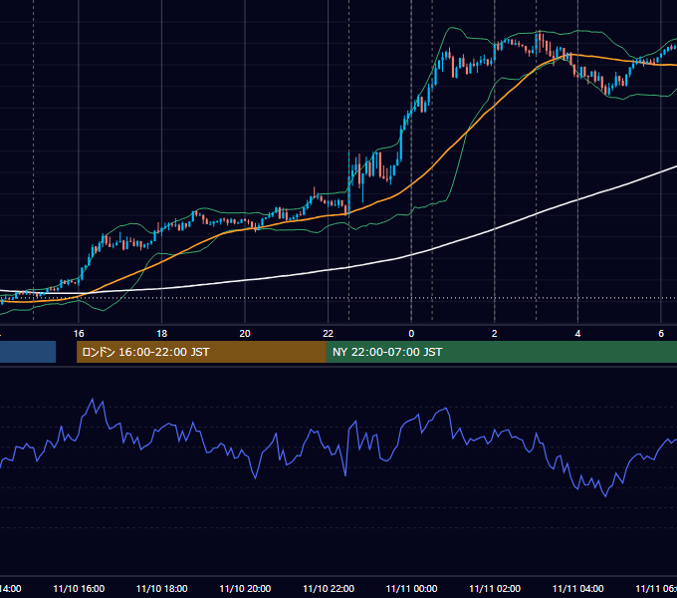Click hour label 6 on the chart axis

click(x=661, y=334)
